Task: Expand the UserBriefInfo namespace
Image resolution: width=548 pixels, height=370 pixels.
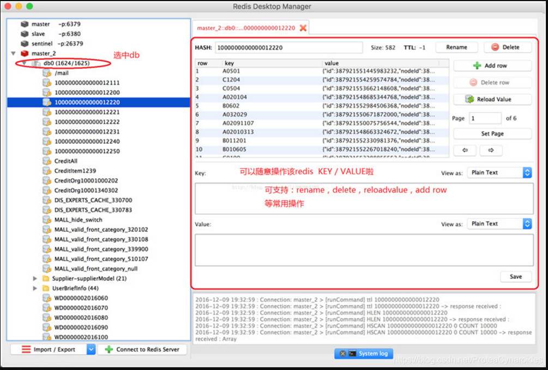Action: pos(35,288)
